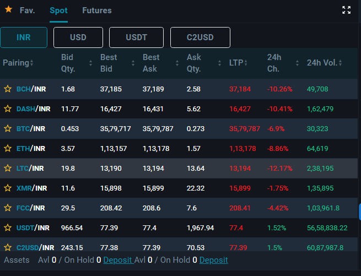Viewport: 361px width, 276px height.
Task: Open the BCH/INR pairing
Action: pos(31,89)
